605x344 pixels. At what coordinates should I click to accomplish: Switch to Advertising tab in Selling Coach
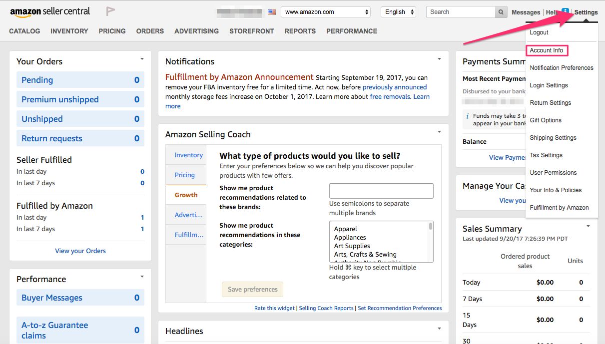coord(186,215)
